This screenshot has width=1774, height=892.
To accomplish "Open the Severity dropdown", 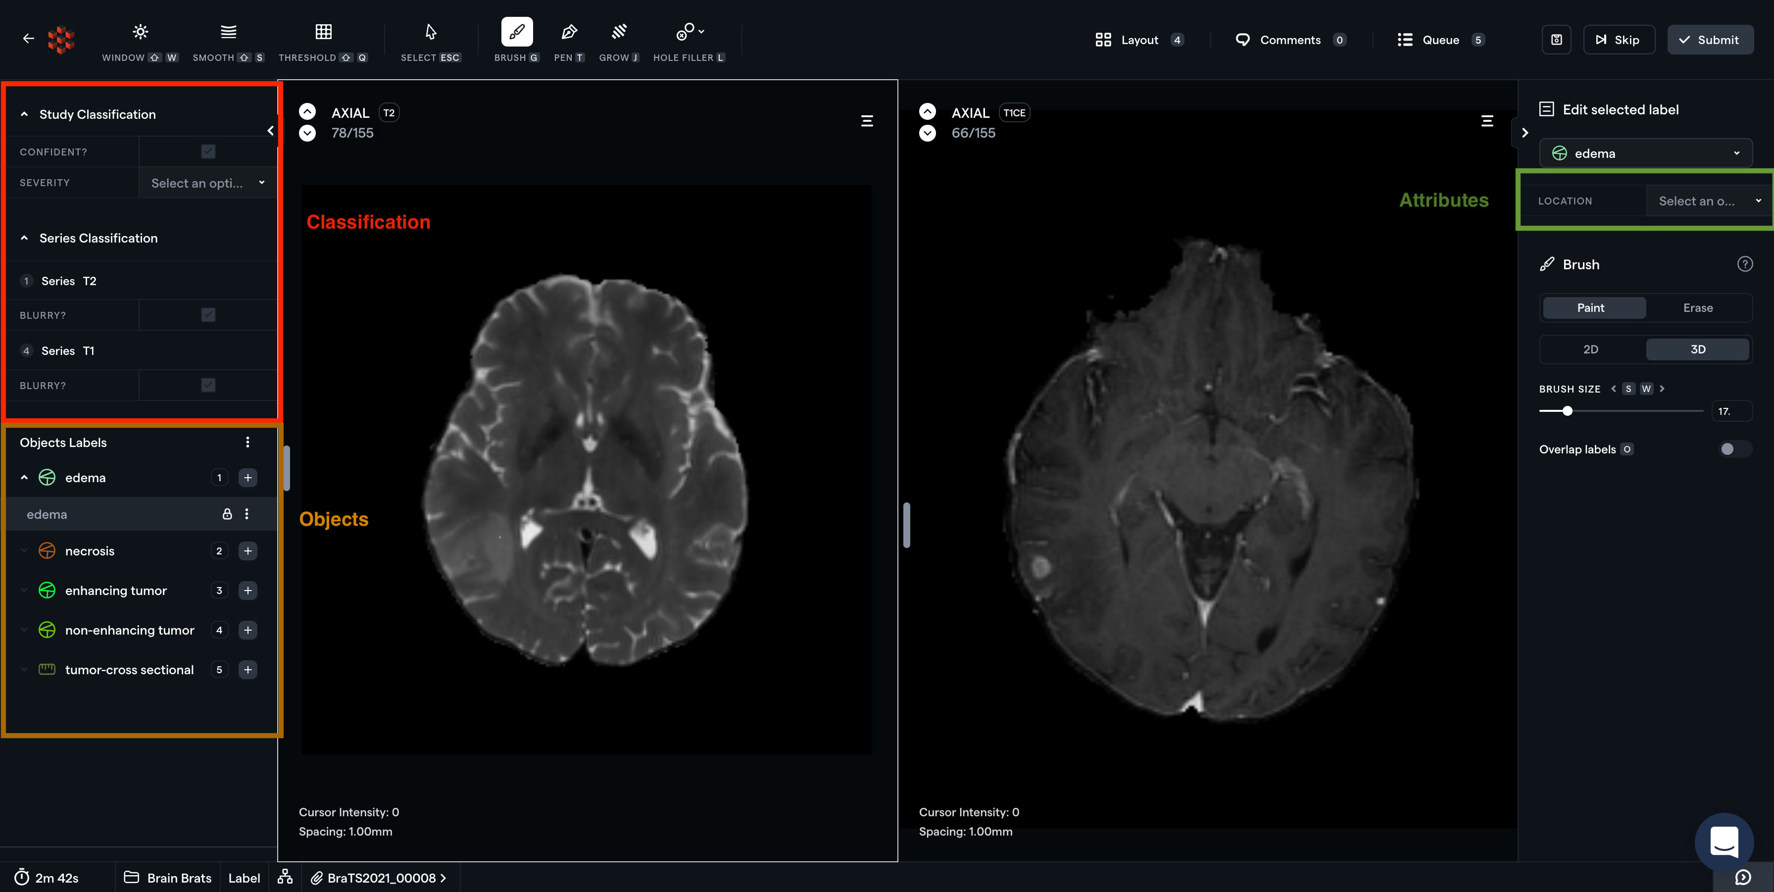I will coord(208,183).
